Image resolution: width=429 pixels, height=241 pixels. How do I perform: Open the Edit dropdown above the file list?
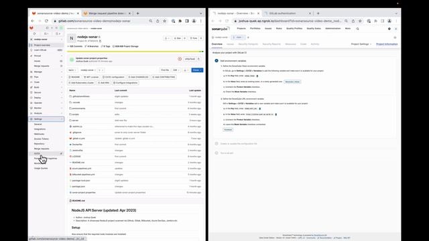click(176, 70)
